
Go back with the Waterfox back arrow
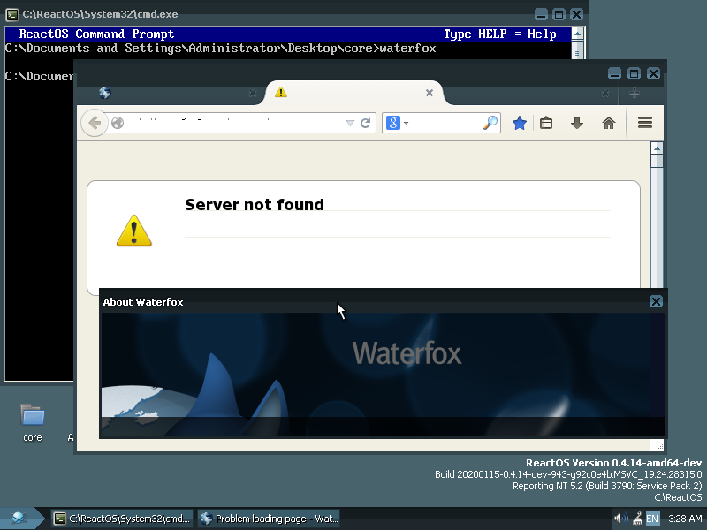pyautogui.click(x=95, y=123)
